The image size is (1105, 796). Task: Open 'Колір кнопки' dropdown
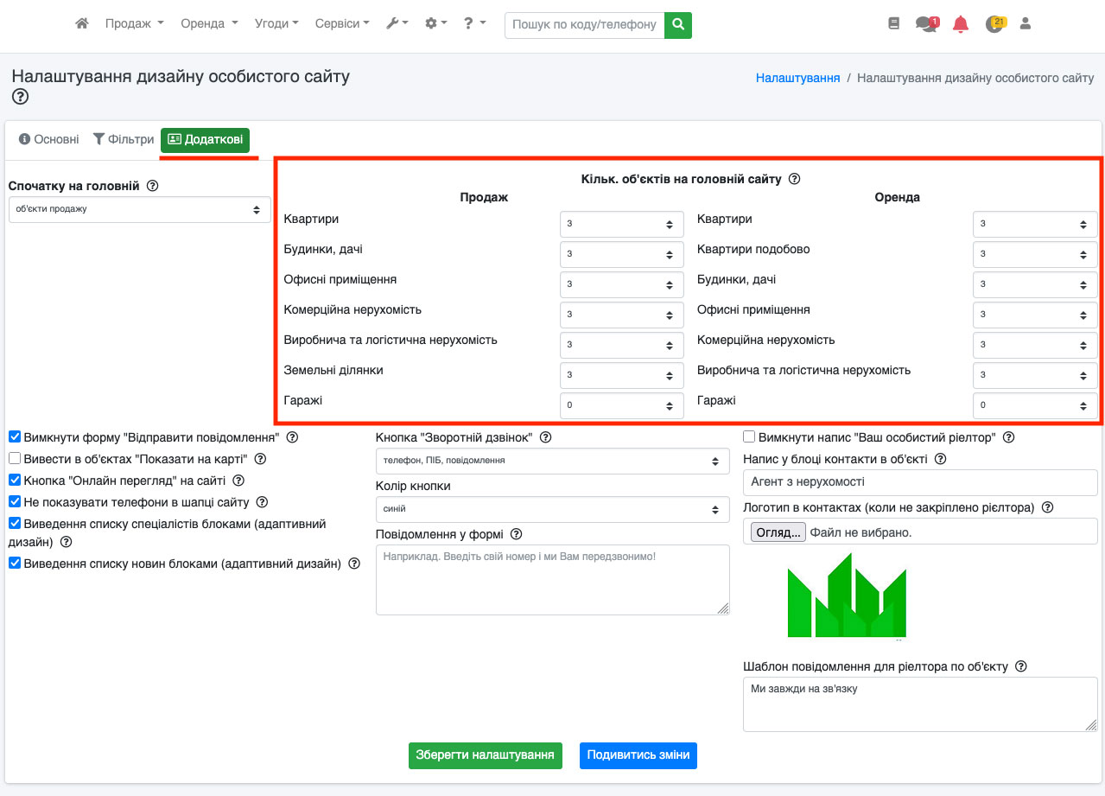(552, 509)
